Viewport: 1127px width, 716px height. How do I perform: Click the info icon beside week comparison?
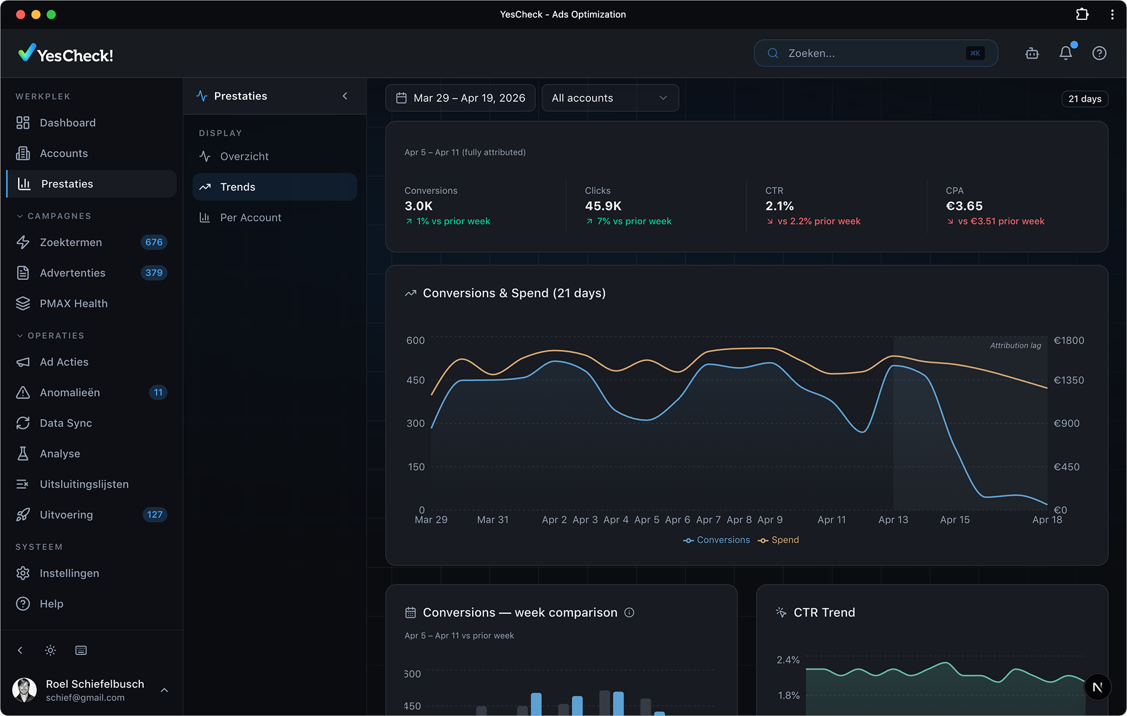[x=630, y=613]
